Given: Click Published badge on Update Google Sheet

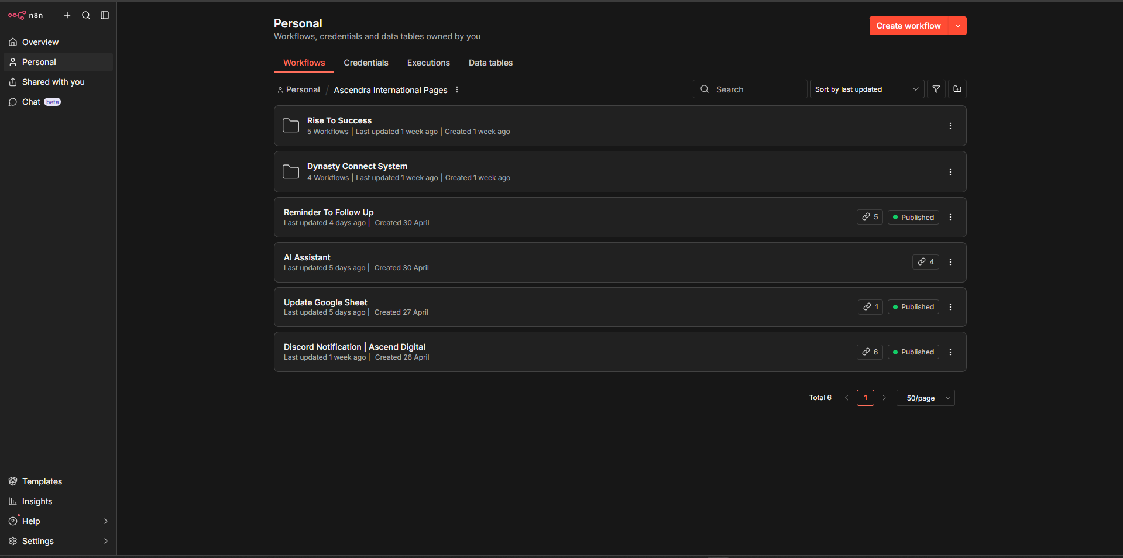Looking at the screenshot, I should [x=913, y=307].
